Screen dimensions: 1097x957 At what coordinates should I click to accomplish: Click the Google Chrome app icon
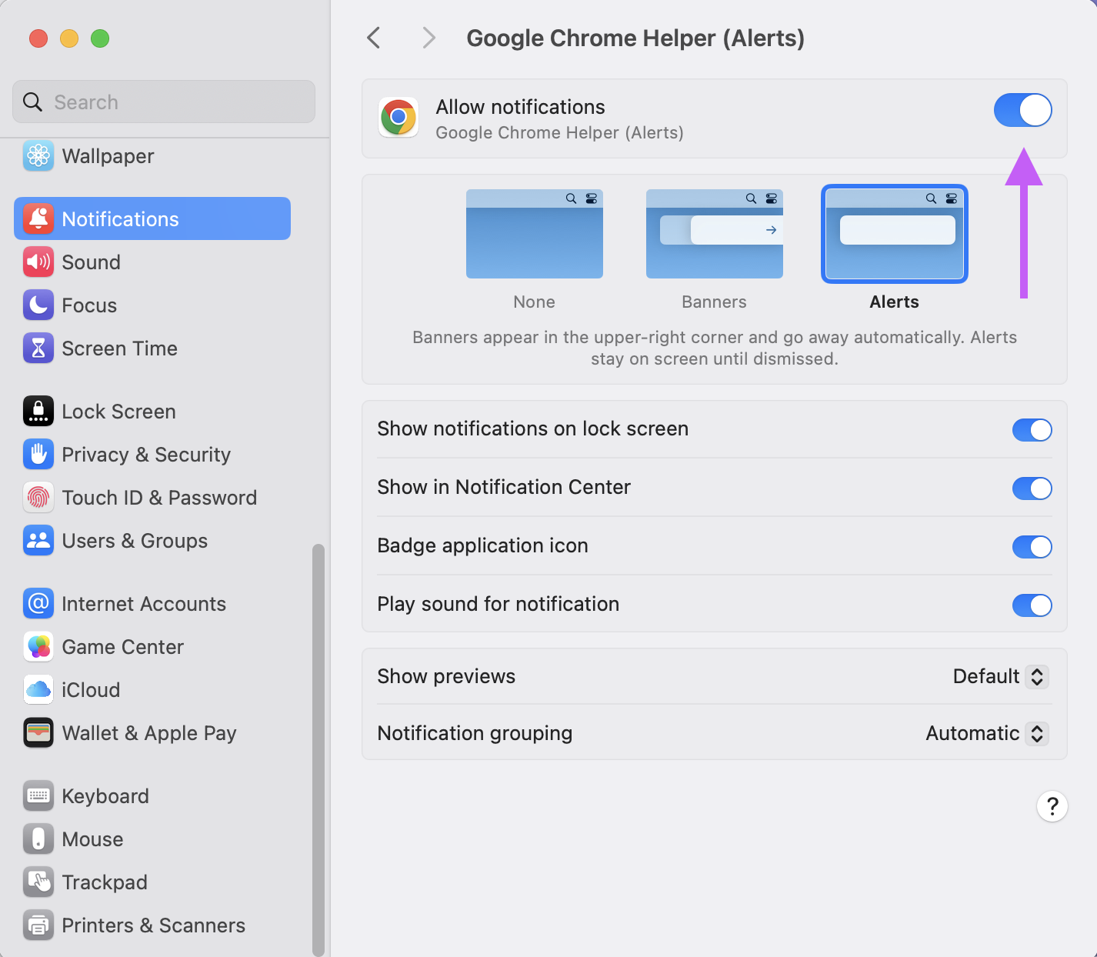coord(398,117)
